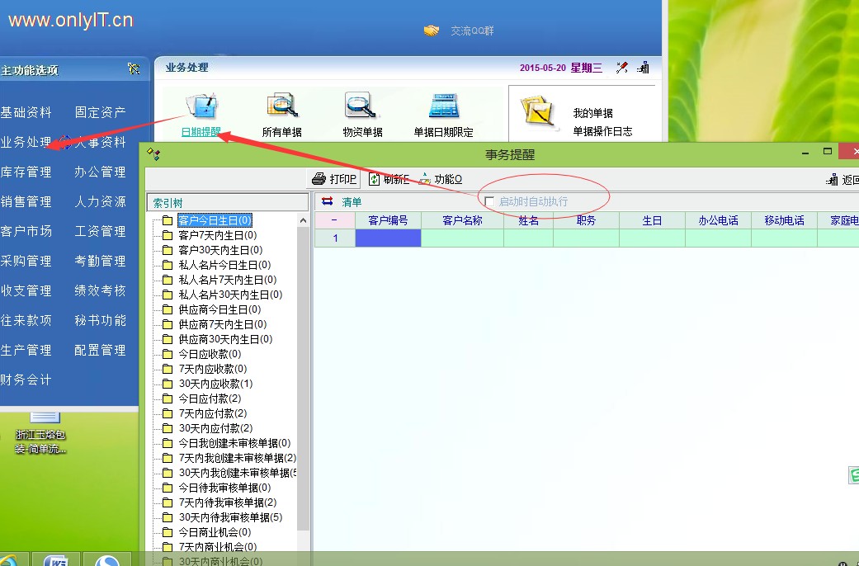
Task: Open the 日期提醒 icon in 业务处理
Action: point(201,107)
